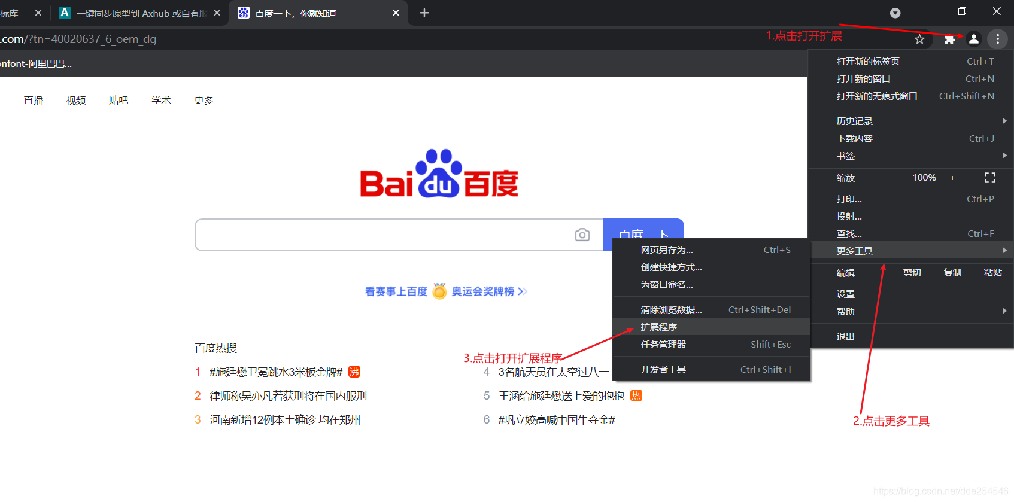This screenshot has height=502, width=1014.
Task: Open the 直播 navigation link
Action: point(34,100)
